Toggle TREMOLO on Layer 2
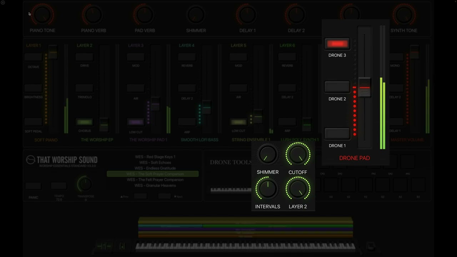Screen dimensions: 457x257 (84, 88)
